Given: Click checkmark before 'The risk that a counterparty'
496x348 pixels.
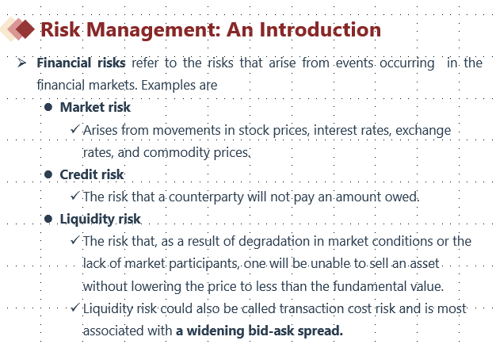Looking at the screenshot, I should point(74,196).
